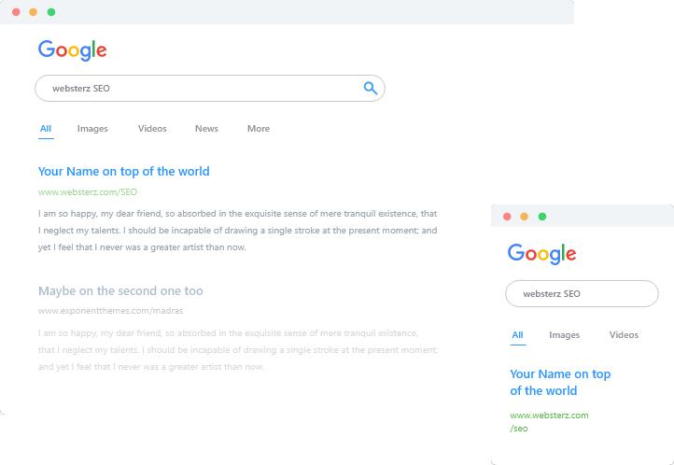Click the www.exponentthemes.com/madras URL
The height and width of the screenshot is (465, 674).
click(x=110, y=311)
